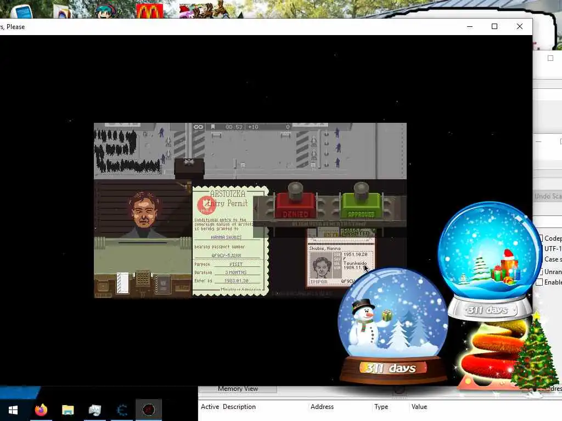The height and width of the screenshot is (421, 562).
Task: Click the 00:53 timer in game header
Action: (x=234, y=127)
